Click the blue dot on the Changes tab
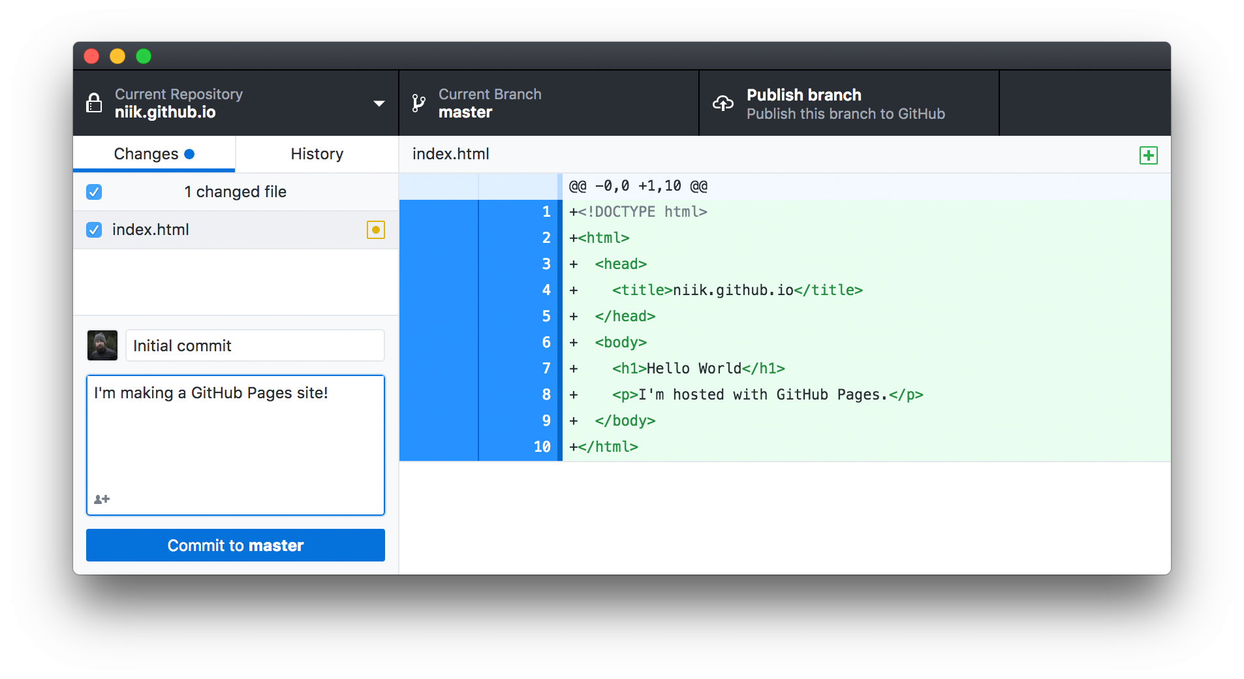 click(x=189, y=153)
